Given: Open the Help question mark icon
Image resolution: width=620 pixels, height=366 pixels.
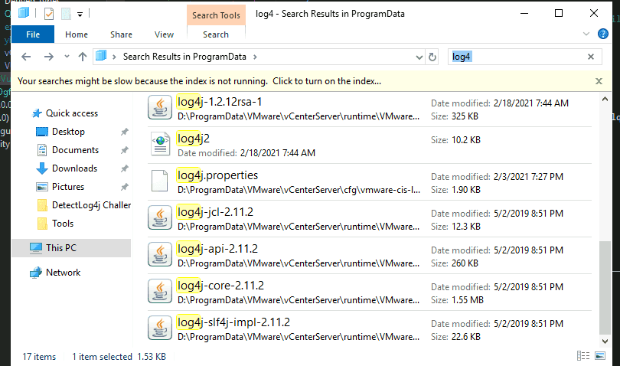Looking at the screenshot, I should click(x=602, y=34).
